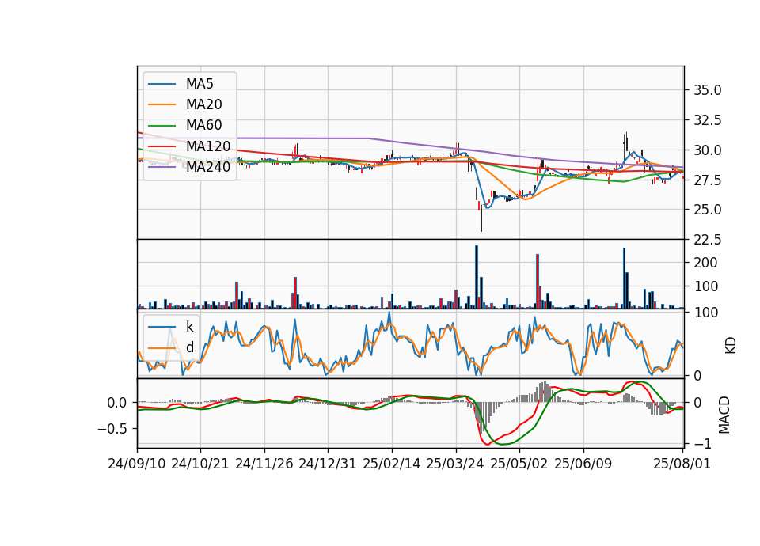Click the 0.0 MACD left axis label

click(117, 403)
